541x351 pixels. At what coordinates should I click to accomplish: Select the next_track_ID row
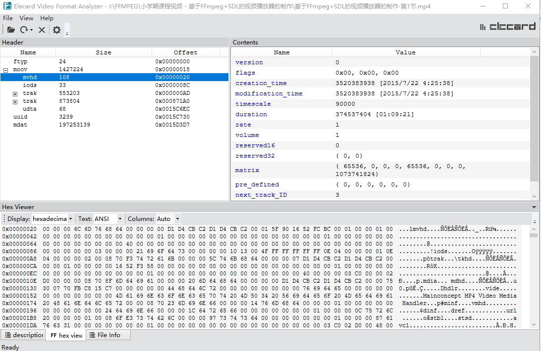click(380, 195)
